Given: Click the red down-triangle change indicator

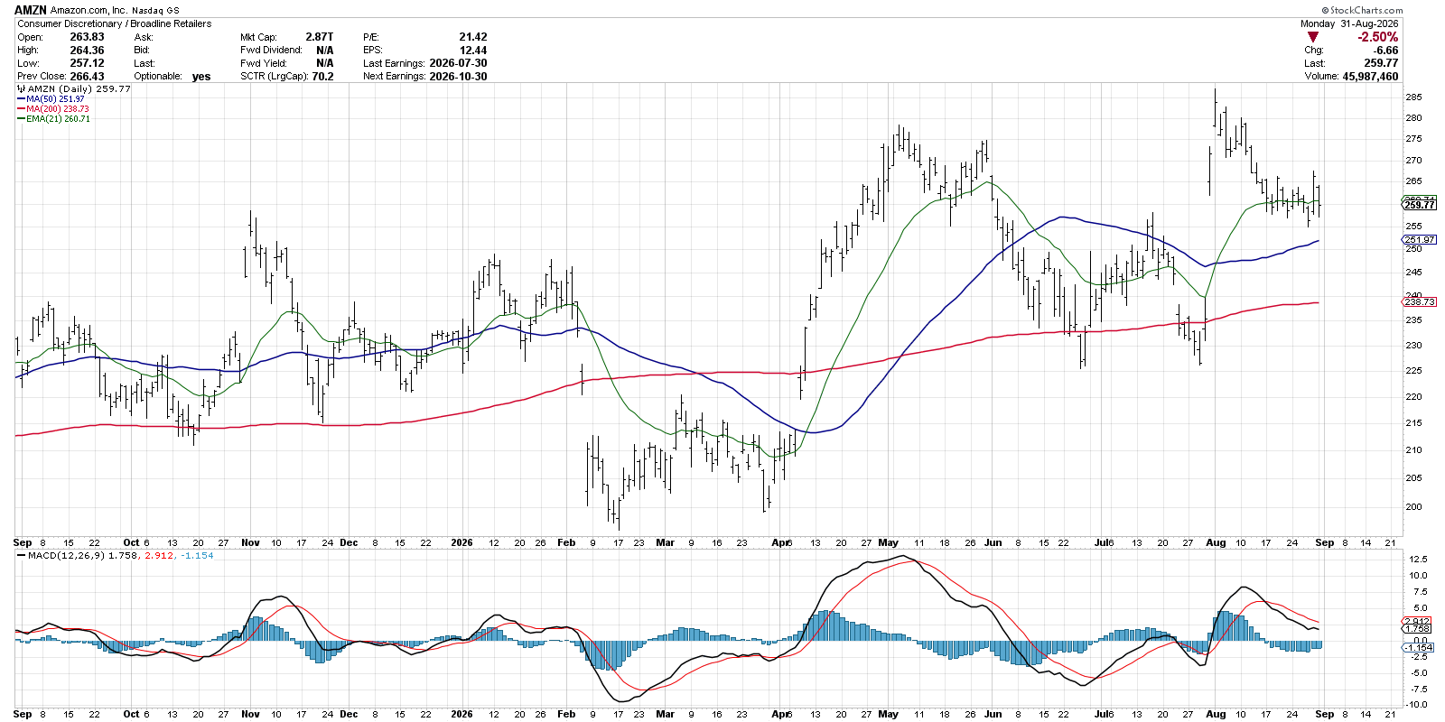Looking at the screenshot, I should pos(1312,37).
